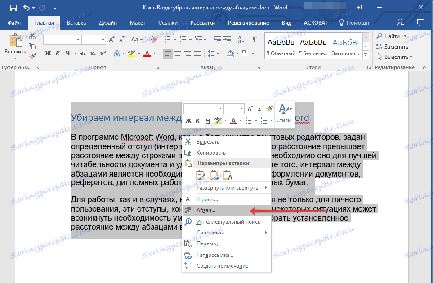
Task: Click the Заменить button
Action: pyautogui.click(x=392, y=47)
